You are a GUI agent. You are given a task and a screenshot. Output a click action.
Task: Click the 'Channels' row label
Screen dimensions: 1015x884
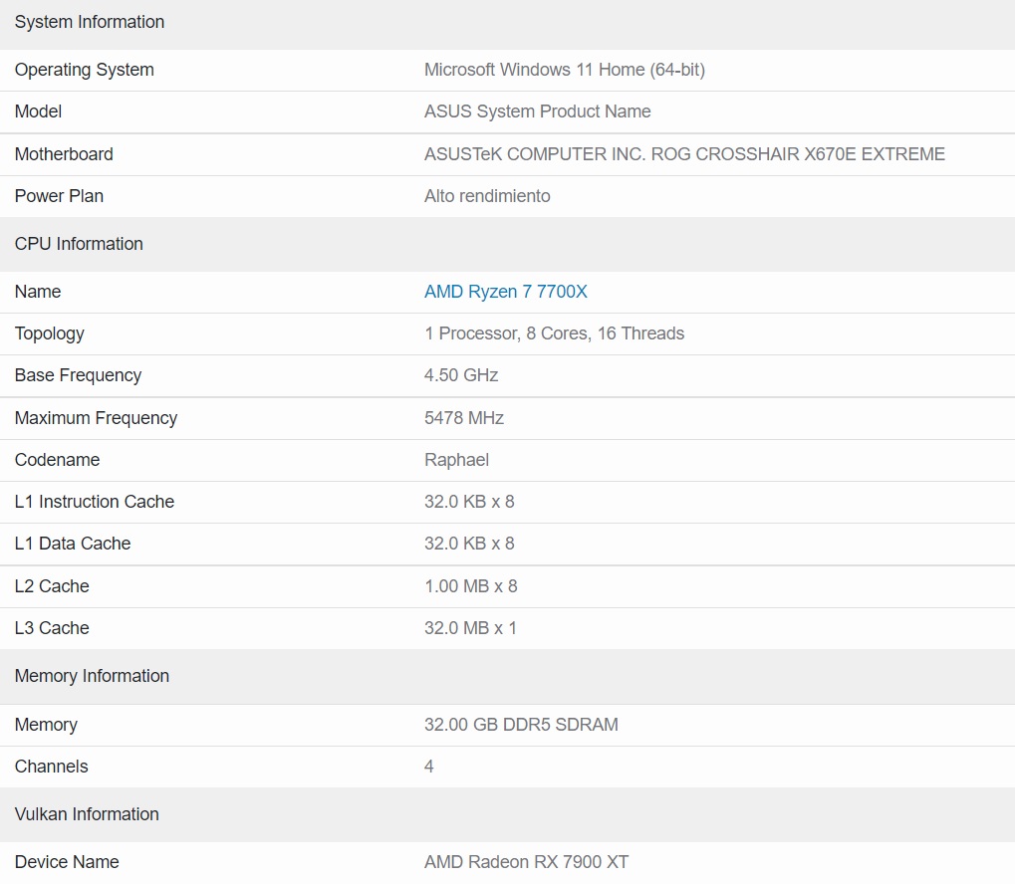click(51, 767)
